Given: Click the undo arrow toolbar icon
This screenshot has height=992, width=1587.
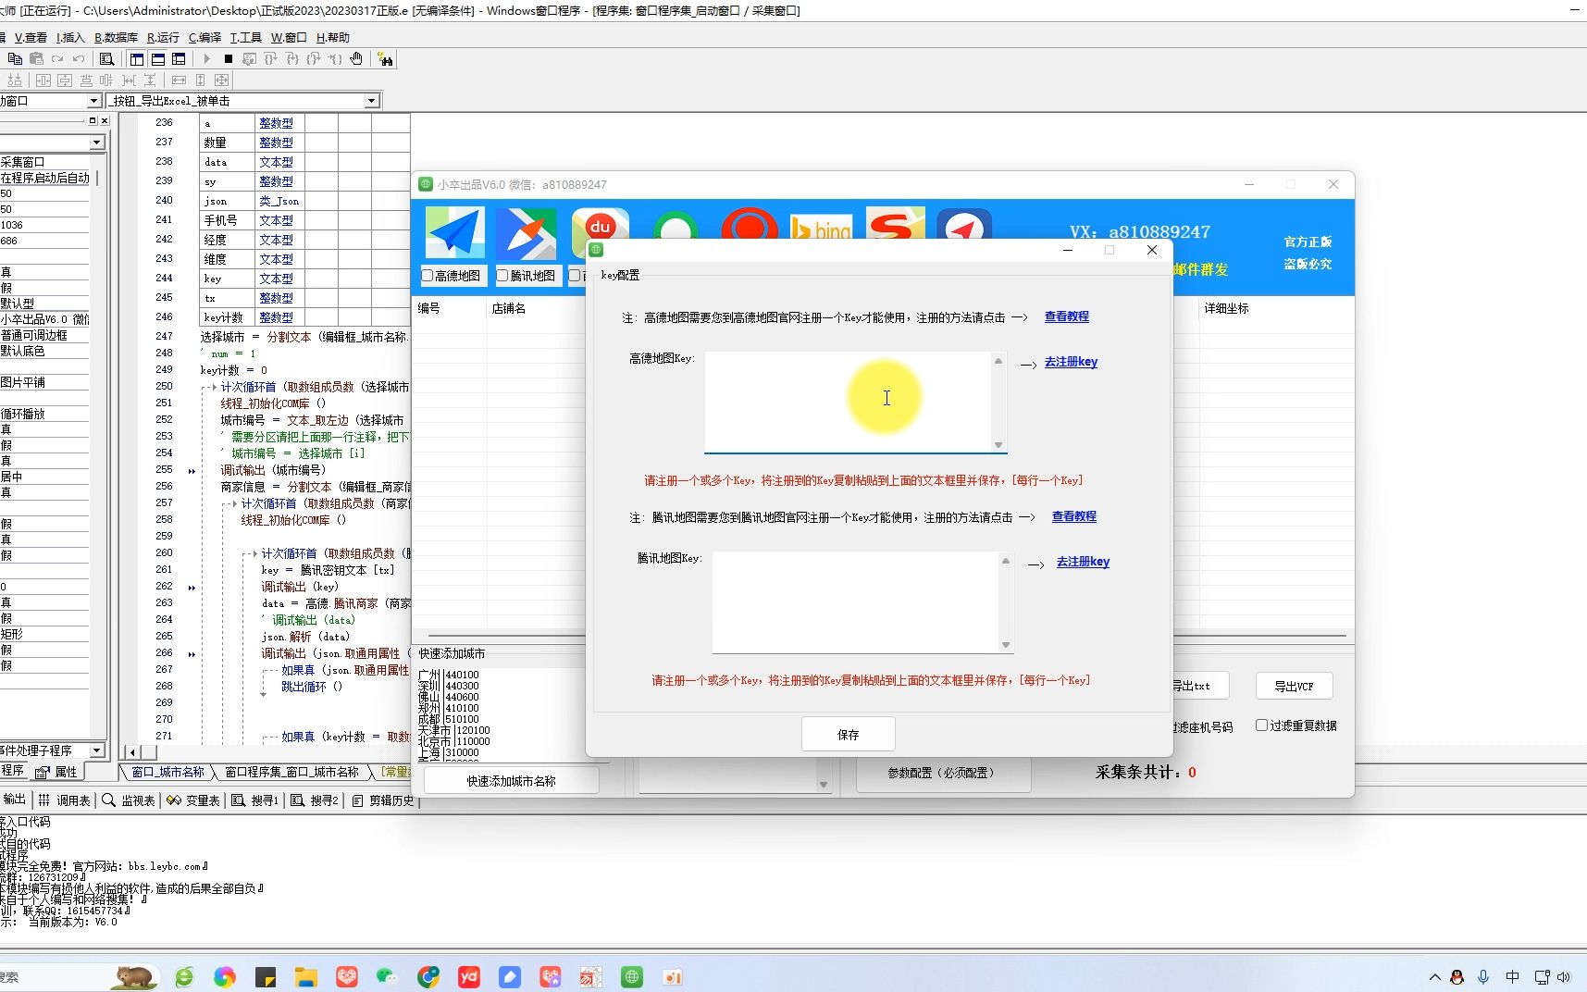Looking at the screenshot, I should click(x=79, y=58).
